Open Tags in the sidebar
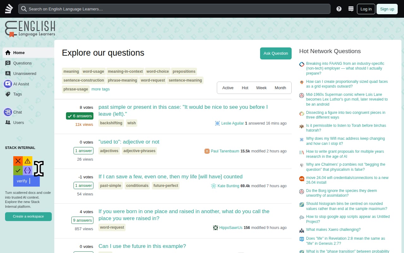Image resolution: width=404 pixels, height=253 pixels. click(x=28, y=94)
